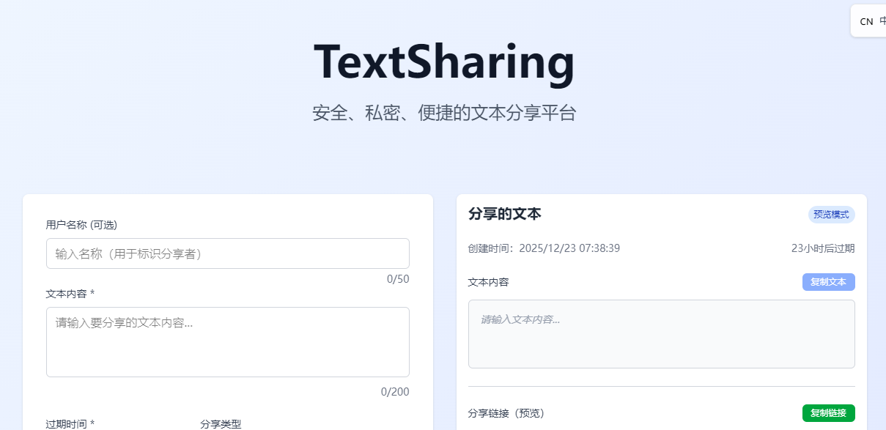This screenshot has height=430, width=886.
Task: Click the 请输入文本内容 preview textarea
Action: tap(661, 333)
